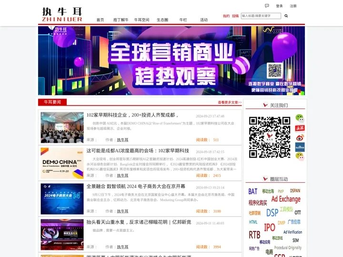The height and width of the screenshot is (257, 343).
Task: Click the 2024电子商务大会 thumbnail
Action: 62,199
